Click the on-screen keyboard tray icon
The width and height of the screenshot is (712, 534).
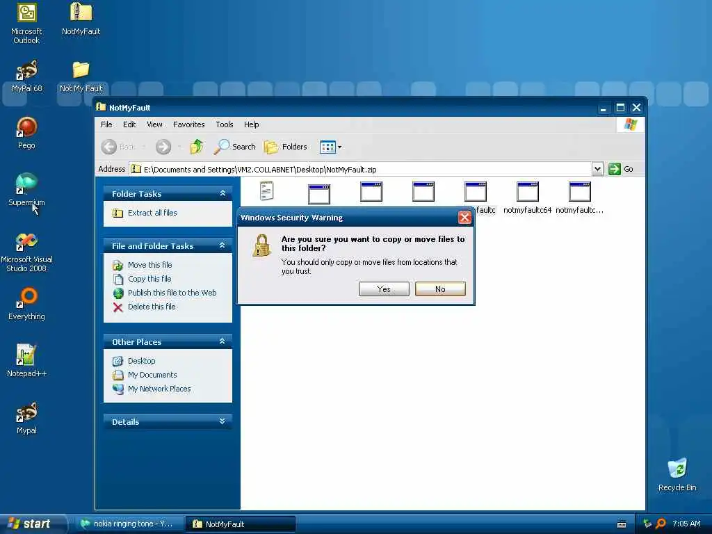tap(622, 524)
